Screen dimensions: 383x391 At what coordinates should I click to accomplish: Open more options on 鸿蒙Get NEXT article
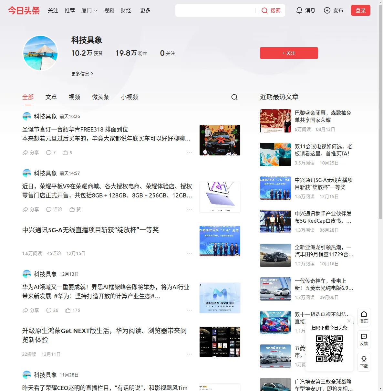tap(190, 354)
